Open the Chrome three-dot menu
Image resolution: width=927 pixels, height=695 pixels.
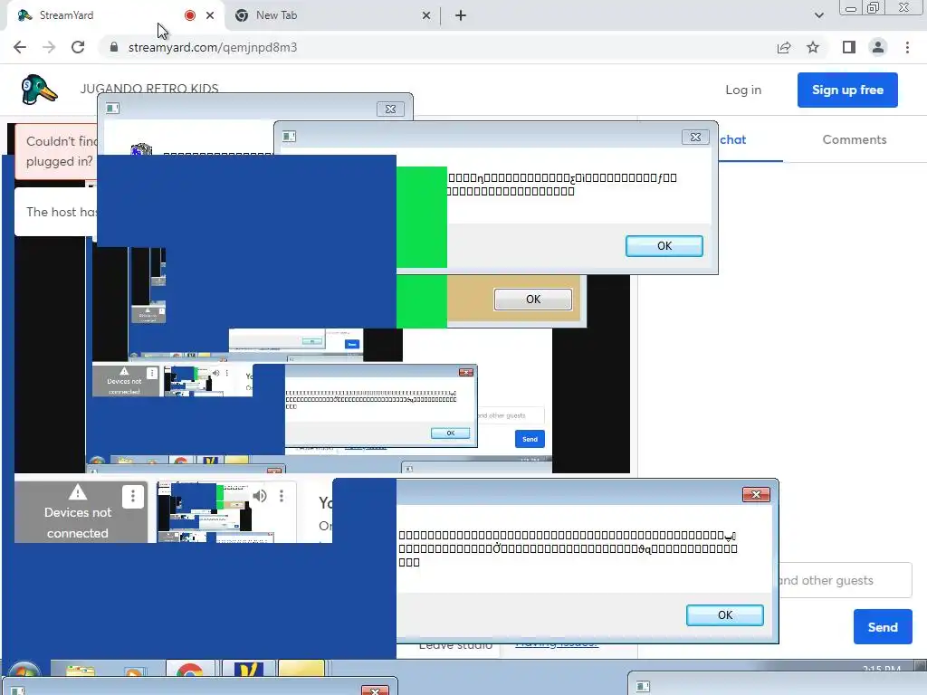[x=907, y=47]
